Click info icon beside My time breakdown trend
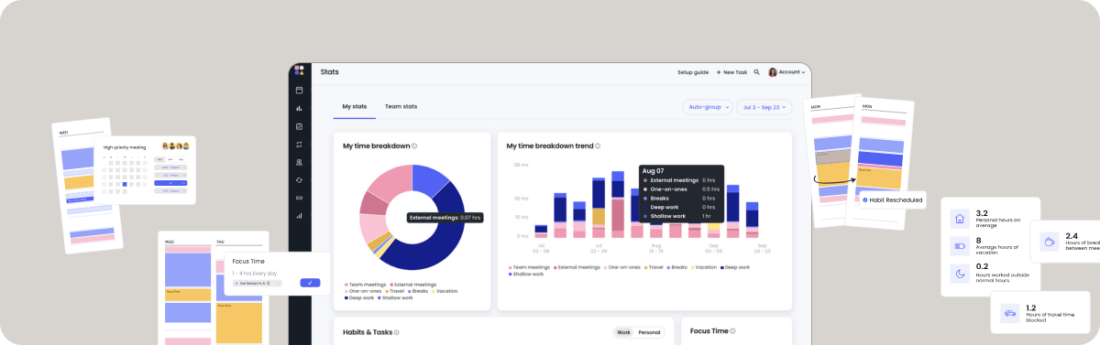 point(597,146)
